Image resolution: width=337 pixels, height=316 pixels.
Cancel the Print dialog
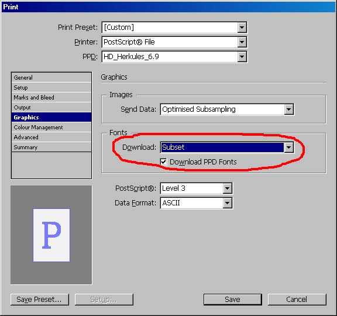point(297,300)
